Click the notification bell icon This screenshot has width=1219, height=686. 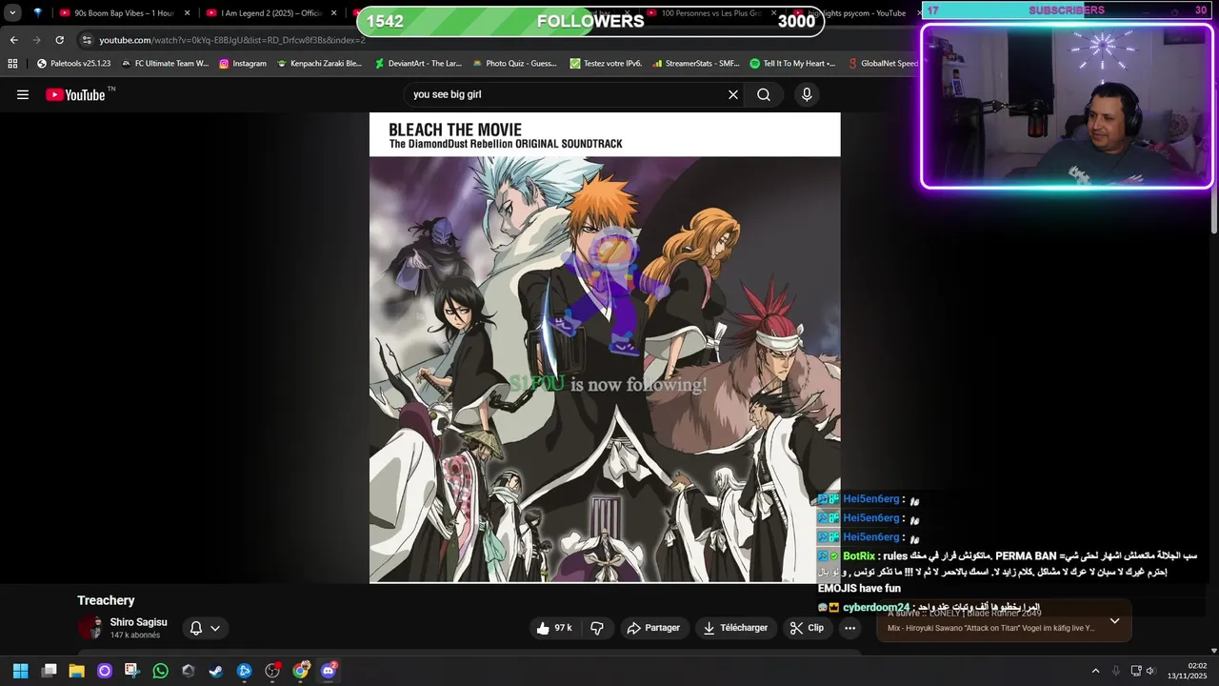click(x=196, y=628)
